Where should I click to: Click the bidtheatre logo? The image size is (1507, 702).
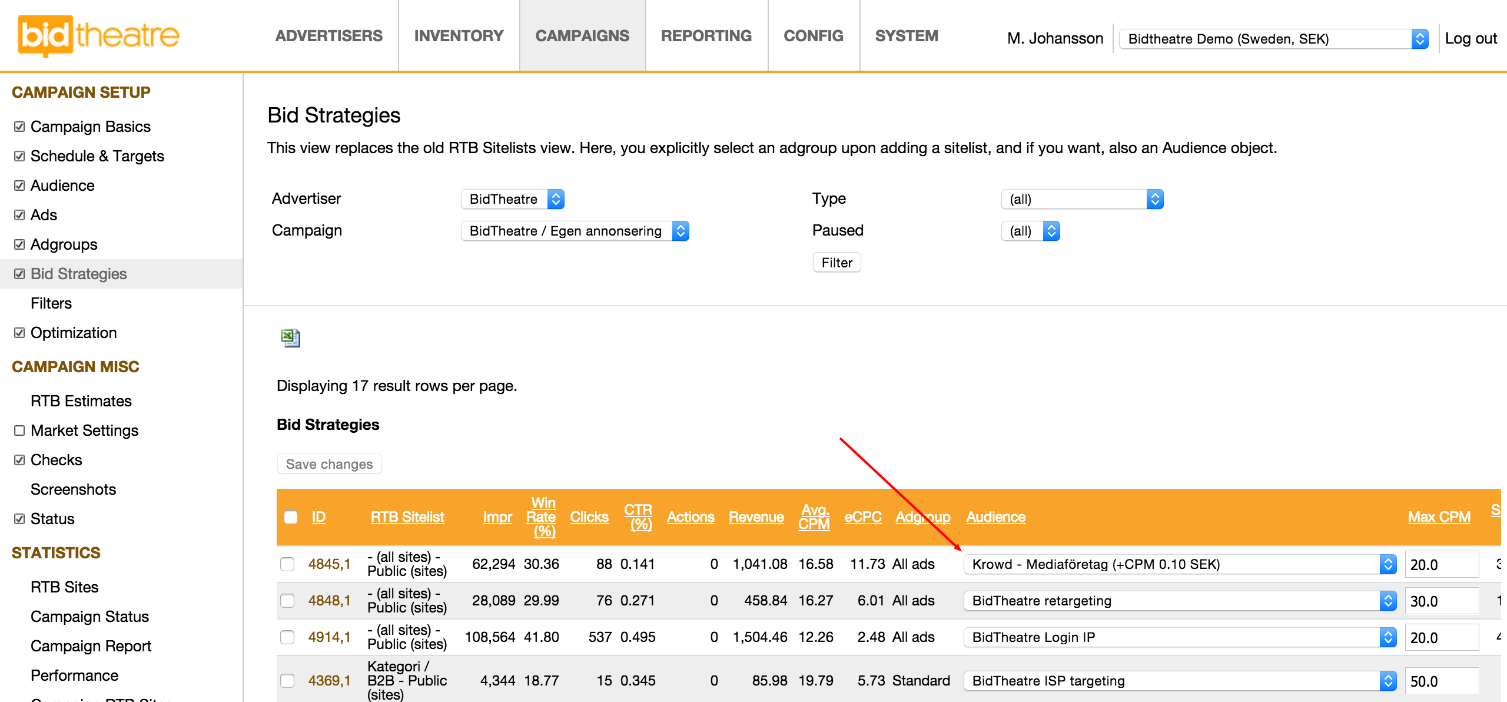(x=98, y=35)
